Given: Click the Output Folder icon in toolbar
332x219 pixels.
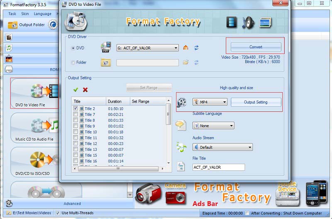Looking at the screenshot, I should click(x=13, y=25).
